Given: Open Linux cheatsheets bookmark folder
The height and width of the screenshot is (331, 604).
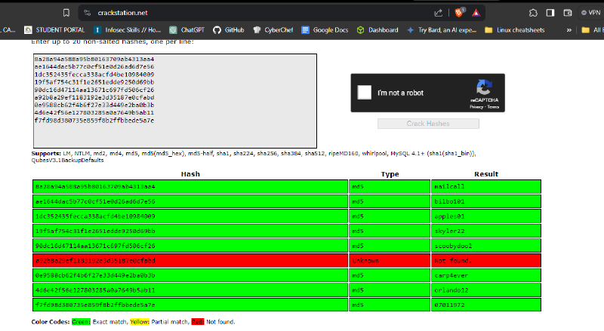Looking at the screenshot, I should tap(515, 30).
